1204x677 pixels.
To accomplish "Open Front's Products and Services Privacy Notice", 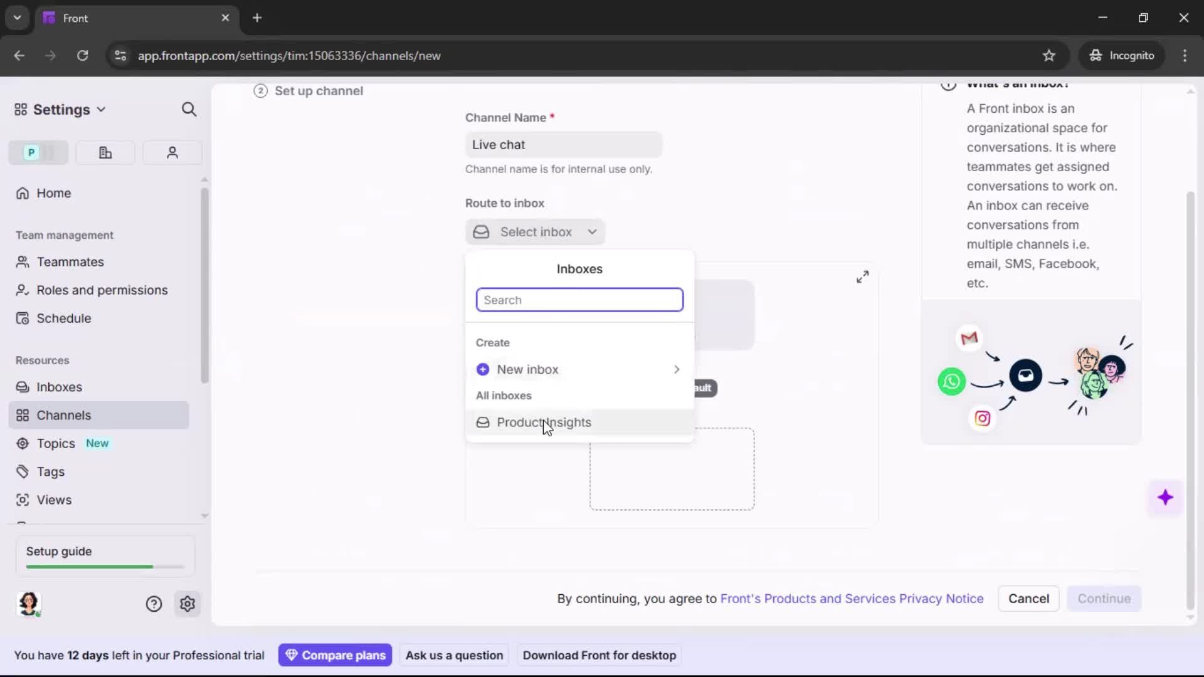I will [852, 599].
